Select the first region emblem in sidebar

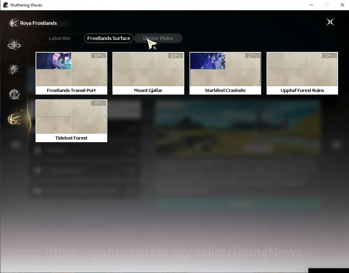click(x=14, y=44)
